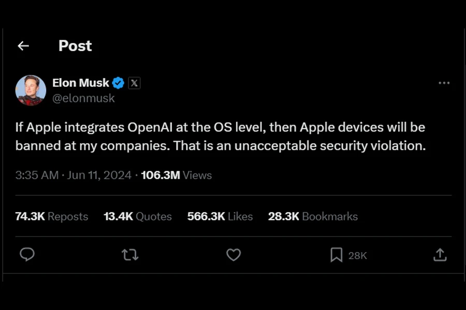The width and height of the screenshot is (466, 310).
Task: Click the X affiliation badge icon
Action: 134,83
